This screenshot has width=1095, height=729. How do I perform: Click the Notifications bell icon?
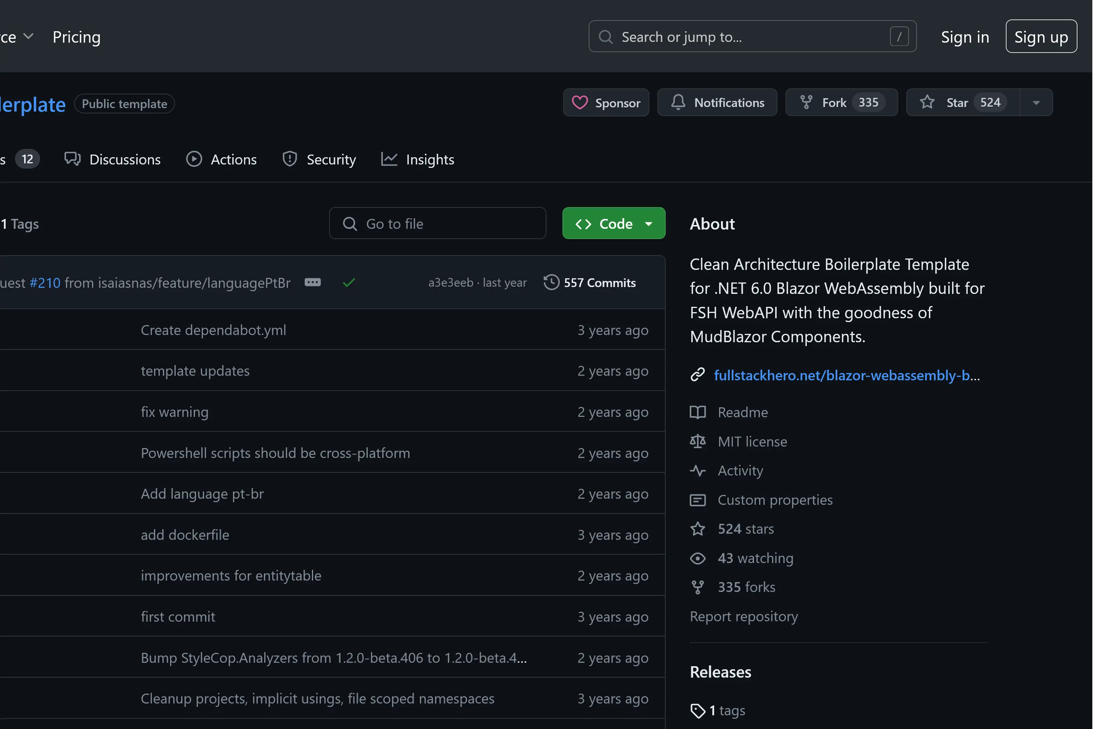678,102
